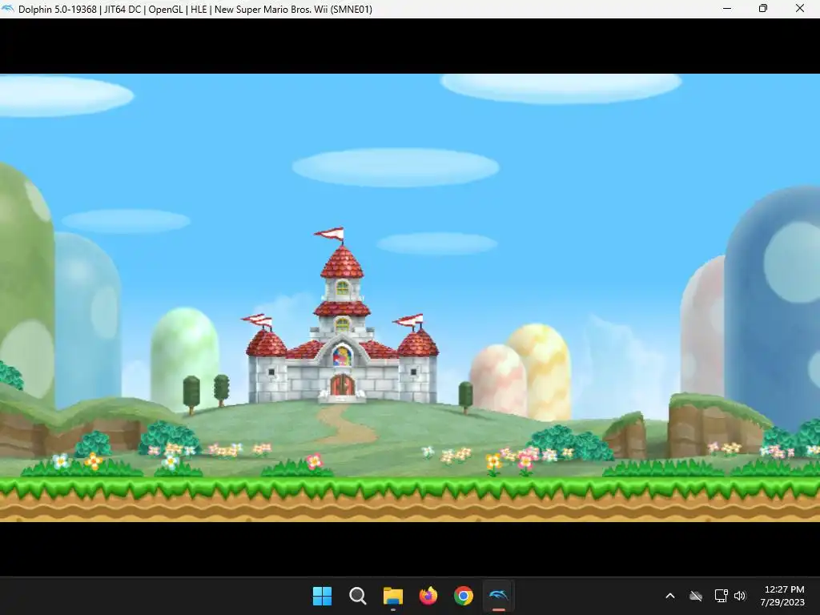This screenshot has width=820, height=615.
Task: Click the Dolphin window title text
Action: (195, 9)
